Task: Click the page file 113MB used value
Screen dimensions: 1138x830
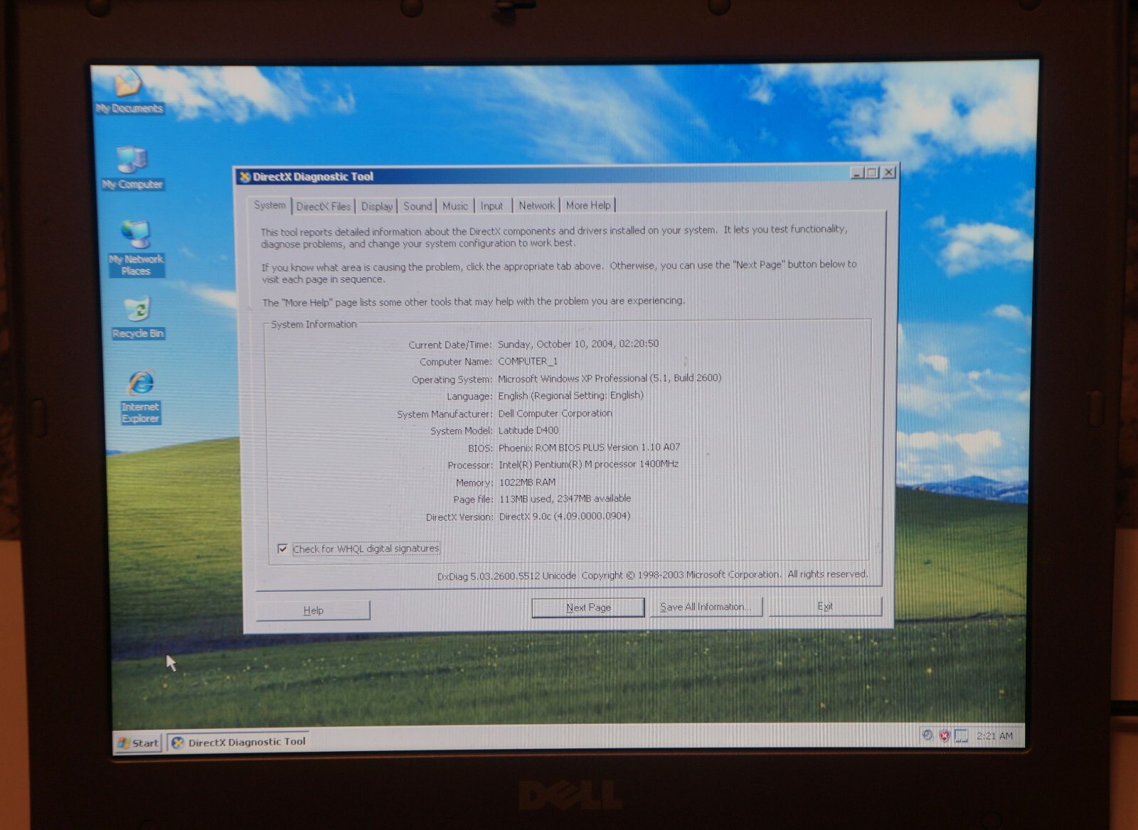Action: coord(565,499)
